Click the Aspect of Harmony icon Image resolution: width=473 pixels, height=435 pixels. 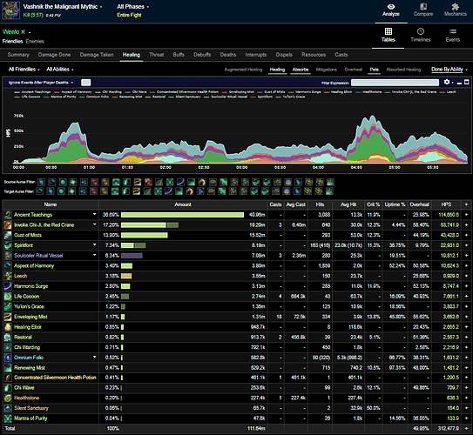coord(8,266)
